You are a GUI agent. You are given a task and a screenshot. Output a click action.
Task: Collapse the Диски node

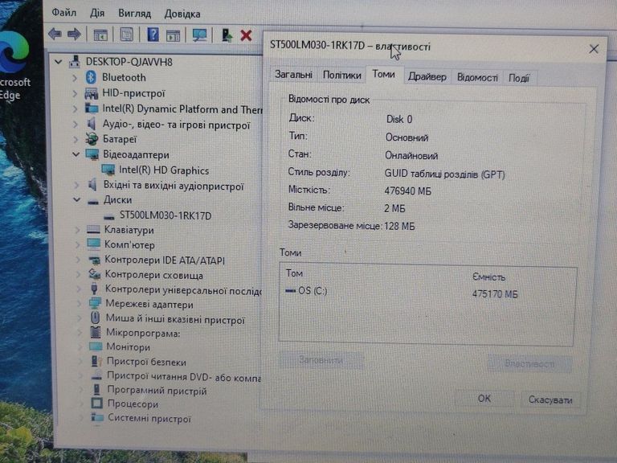pos(76,200)
